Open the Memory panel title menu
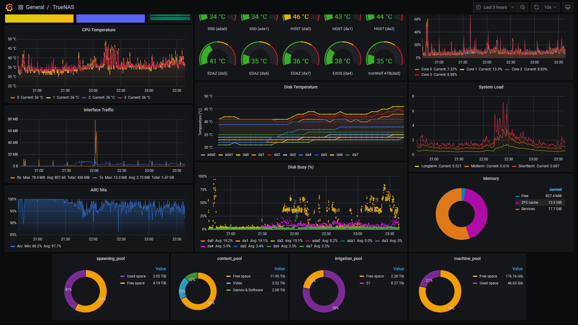Screen dimensions: 578x325 point(491,178)
